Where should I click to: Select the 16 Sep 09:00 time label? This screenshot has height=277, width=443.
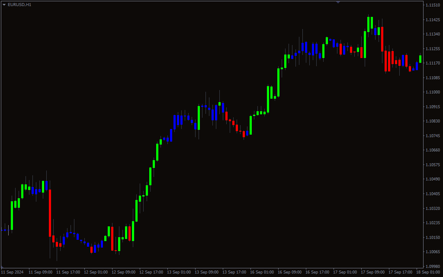point(290,272)
